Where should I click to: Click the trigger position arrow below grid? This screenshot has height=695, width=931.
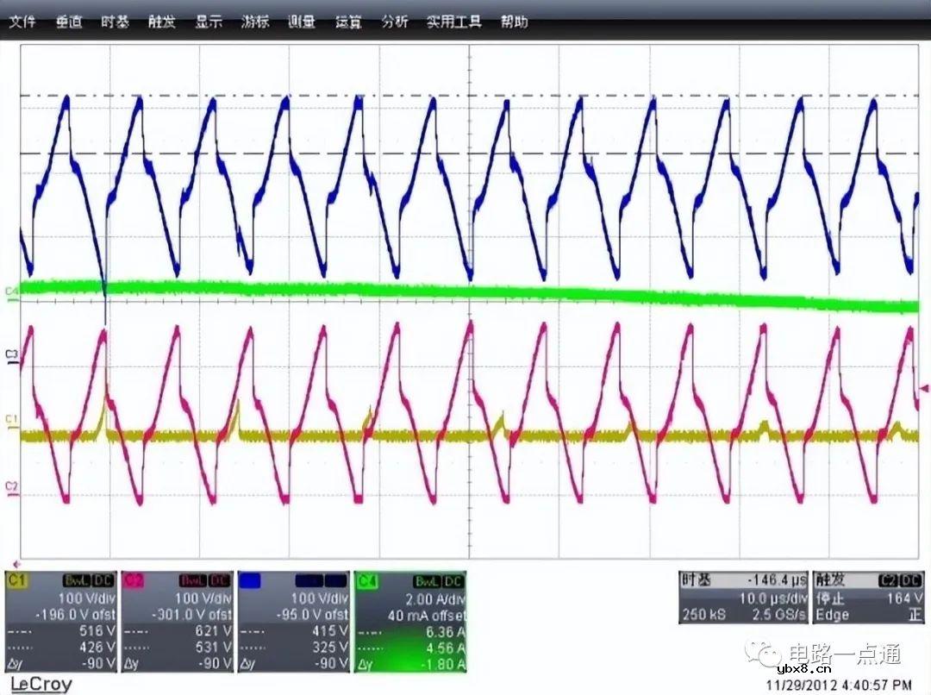pos(9,562)
